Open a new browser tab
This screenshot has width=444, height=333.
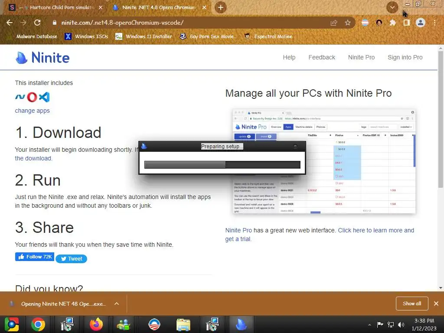[220, 7]
